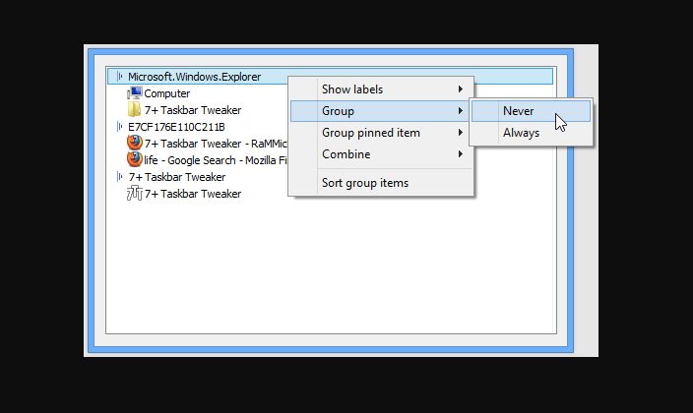The image size is (693, 413).
Task: Select life - Google Search - Mozilla entry
Action: click(216, 160)
